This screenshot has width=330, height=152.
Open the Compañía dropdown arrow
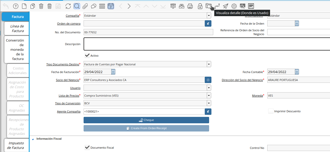[x=209, y=16]
